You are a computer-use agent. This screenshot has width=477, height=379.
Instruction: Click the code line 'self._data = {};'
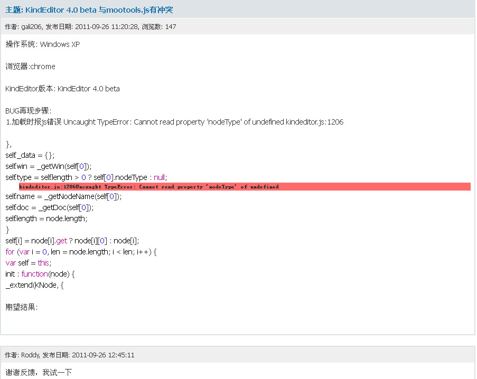[30, 155]
